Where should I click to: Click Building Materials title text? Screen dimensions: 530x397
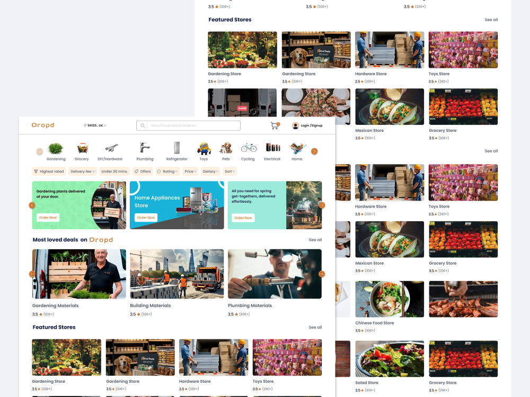point(151,306)
